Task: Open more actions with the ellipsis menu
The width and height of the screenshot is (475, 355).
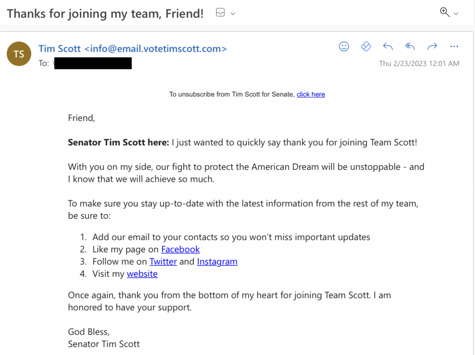Action: (x=454, y=46)
